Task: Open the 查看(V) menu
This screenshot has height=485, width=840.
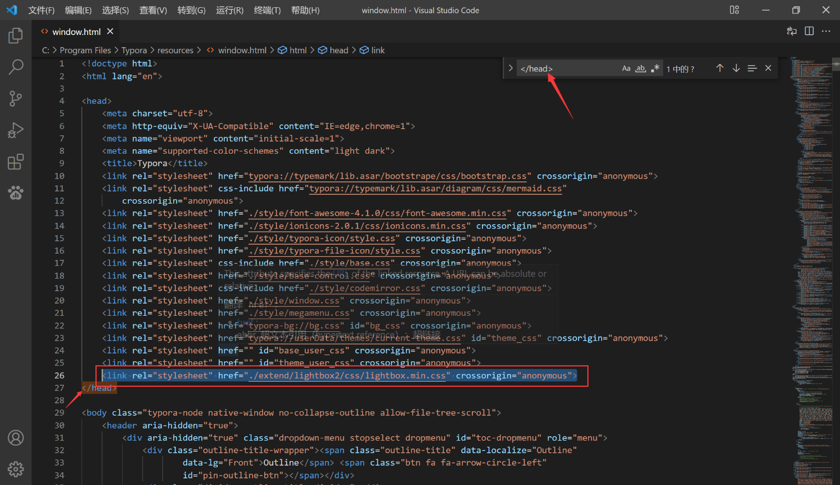Action: click(153, 10)
